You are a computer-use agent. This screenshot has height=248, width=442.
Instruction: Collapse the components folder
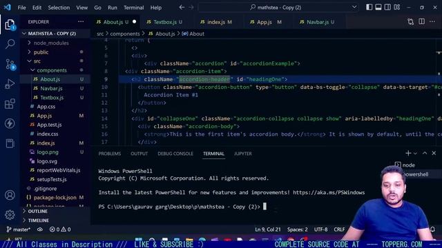click(55, 70)
